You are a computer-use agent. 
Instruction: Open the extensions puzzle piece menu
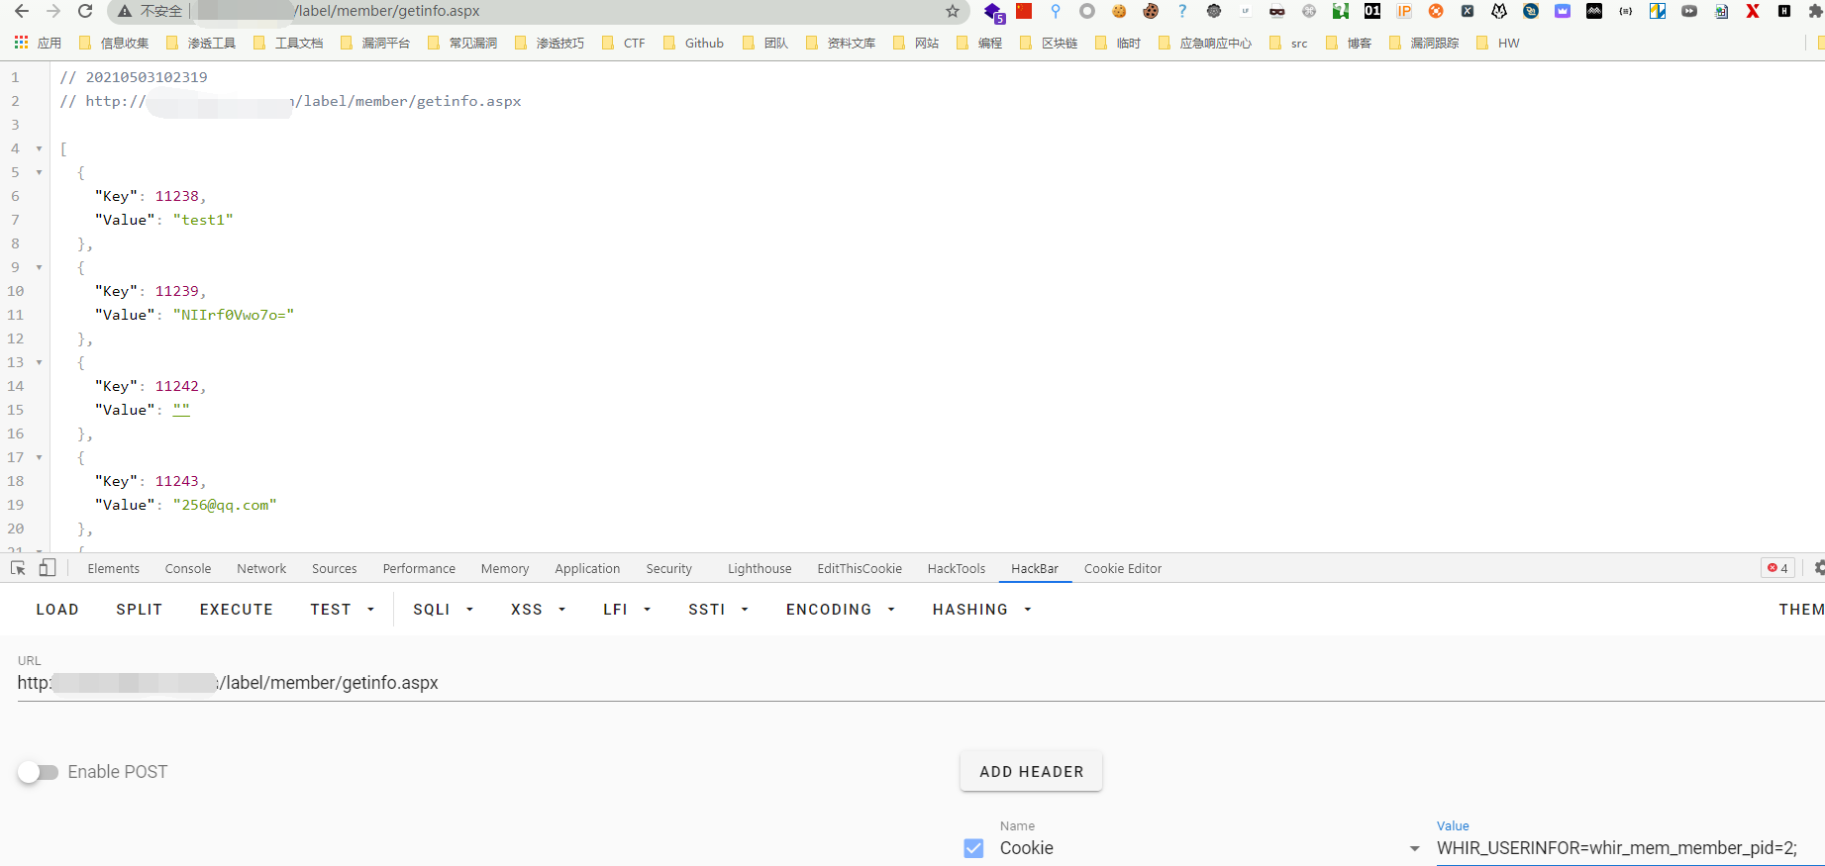1815,11
